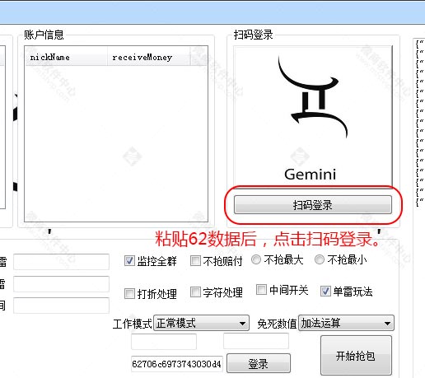Viewport: 425px width, 378px height.
Task: Click the 开始抢包 button
Action: [356, 356]
